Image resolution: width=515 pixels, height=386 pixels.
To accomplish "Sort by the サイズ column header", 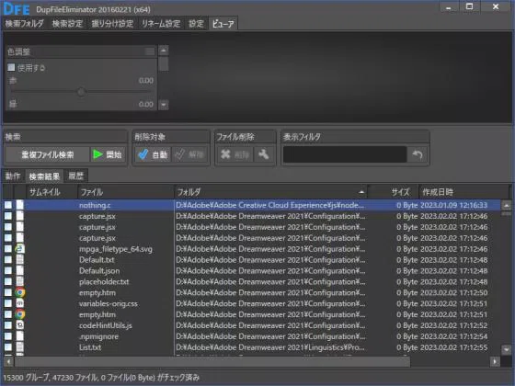I will [x=393, y=192].
